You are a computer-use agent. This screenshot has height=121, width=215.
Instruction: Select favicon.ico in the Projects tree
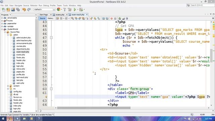(17, 97)
